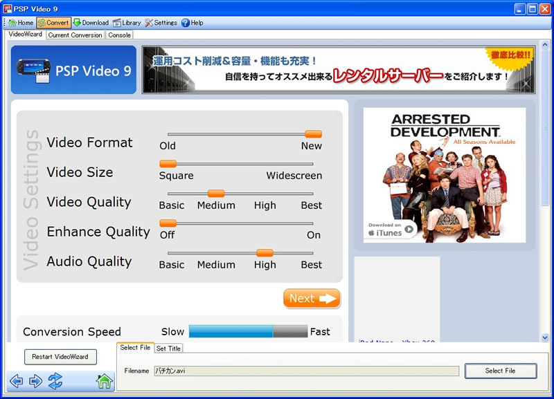Open Help from the toolbar
This screenshot has height=399, width=554.
(x=193, y=23)
